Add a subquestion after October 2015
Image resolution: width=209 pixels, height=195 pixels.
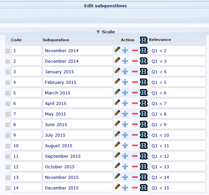125,167
